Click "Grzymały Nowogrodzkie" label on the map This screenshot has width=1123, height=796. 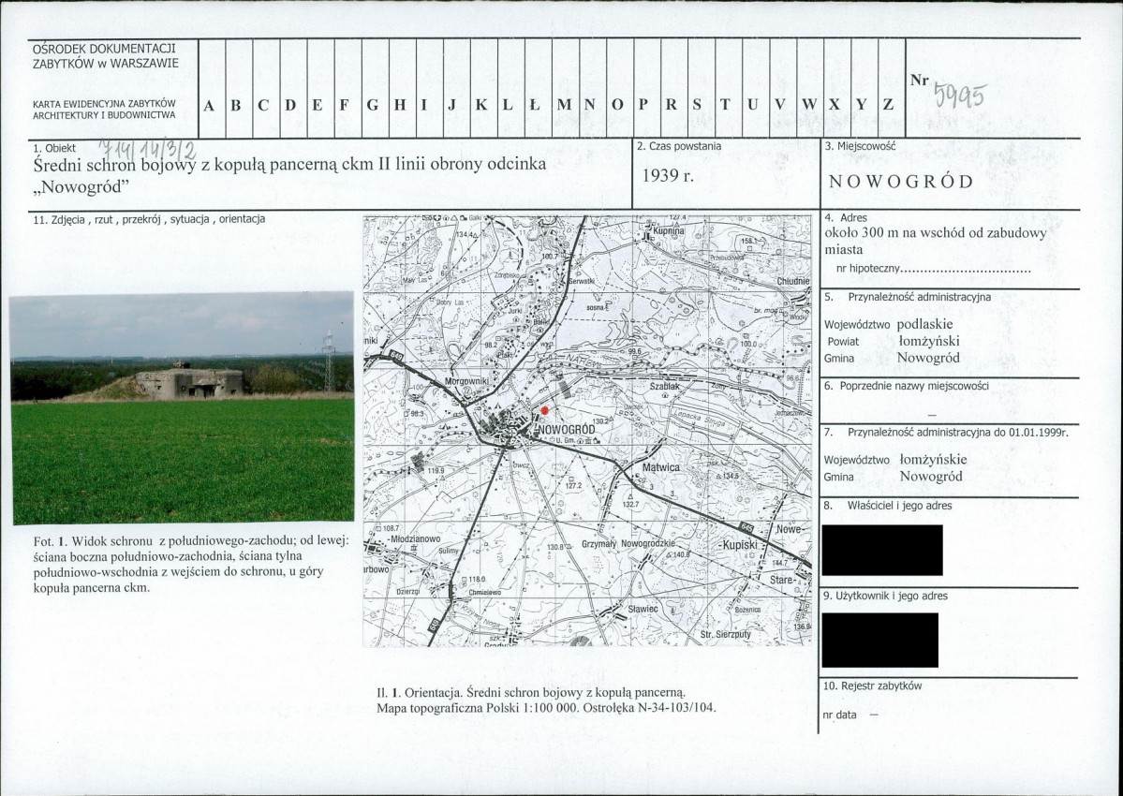[628, 544]
